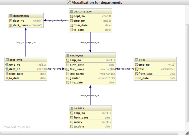Click the salaries table header icon
The image size is (189, 135).
pyautogui.click(x=72, y=108)
